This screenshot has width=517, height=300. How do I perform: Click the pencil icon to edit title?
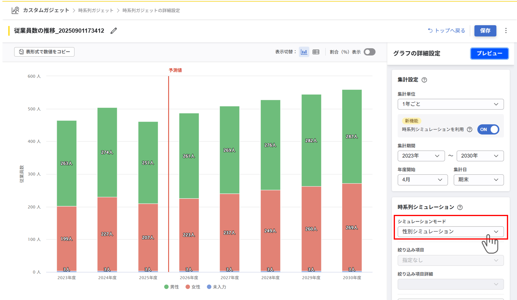pos(113,31)
